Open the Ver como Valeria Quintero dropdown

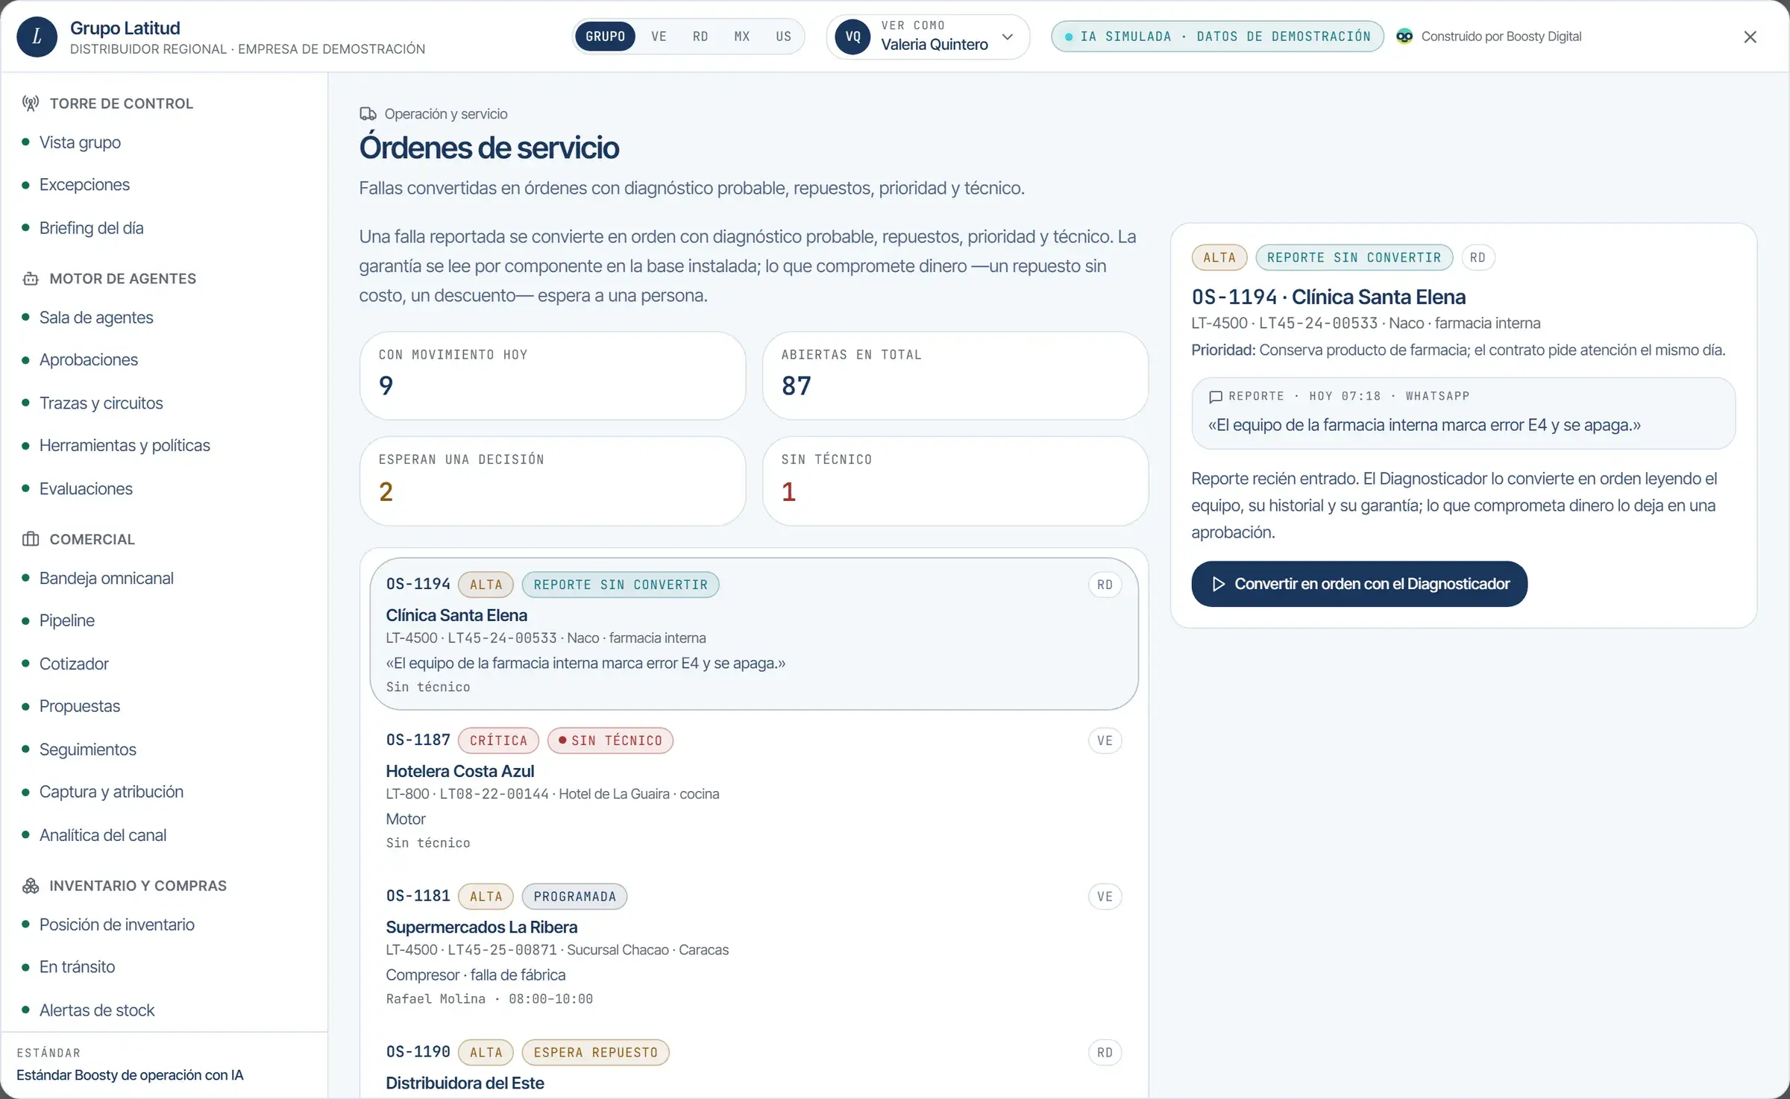(x=928, y=37)
